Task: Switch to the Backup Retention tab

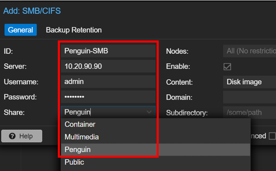Action: coord(74,30)
